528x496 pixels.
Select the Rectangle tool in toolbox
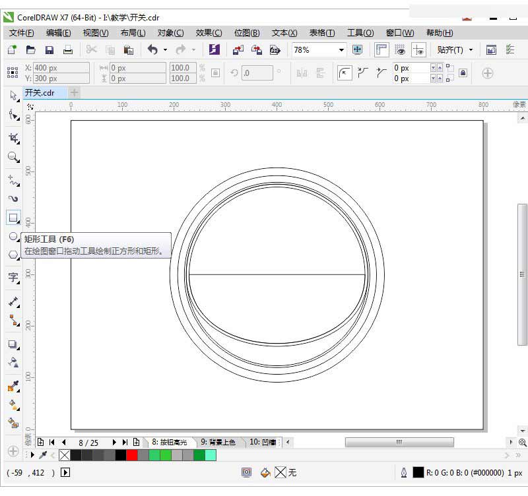13,218
